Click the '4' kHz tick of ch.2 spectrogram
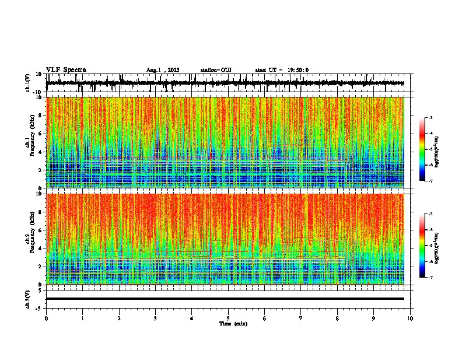Image resolution: width=462 pixels, height=357 pixels. click(41, 249)
